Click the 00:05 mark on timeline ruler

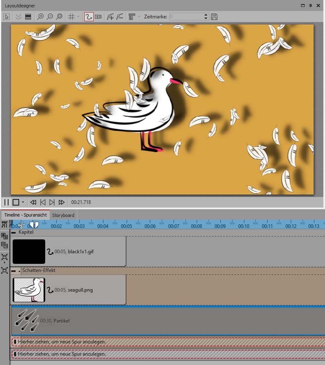[127, 226]
